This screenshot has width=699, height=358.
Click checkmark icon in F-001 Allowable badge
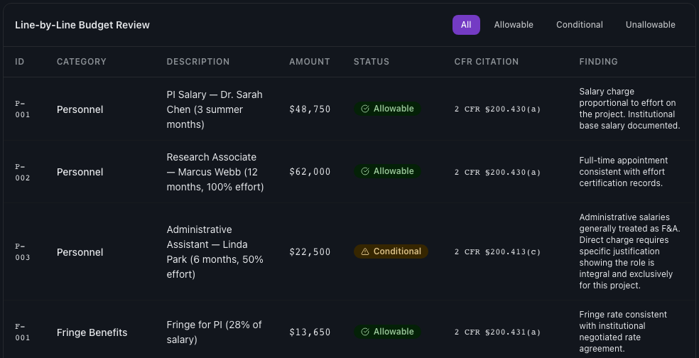pos(365,332)
